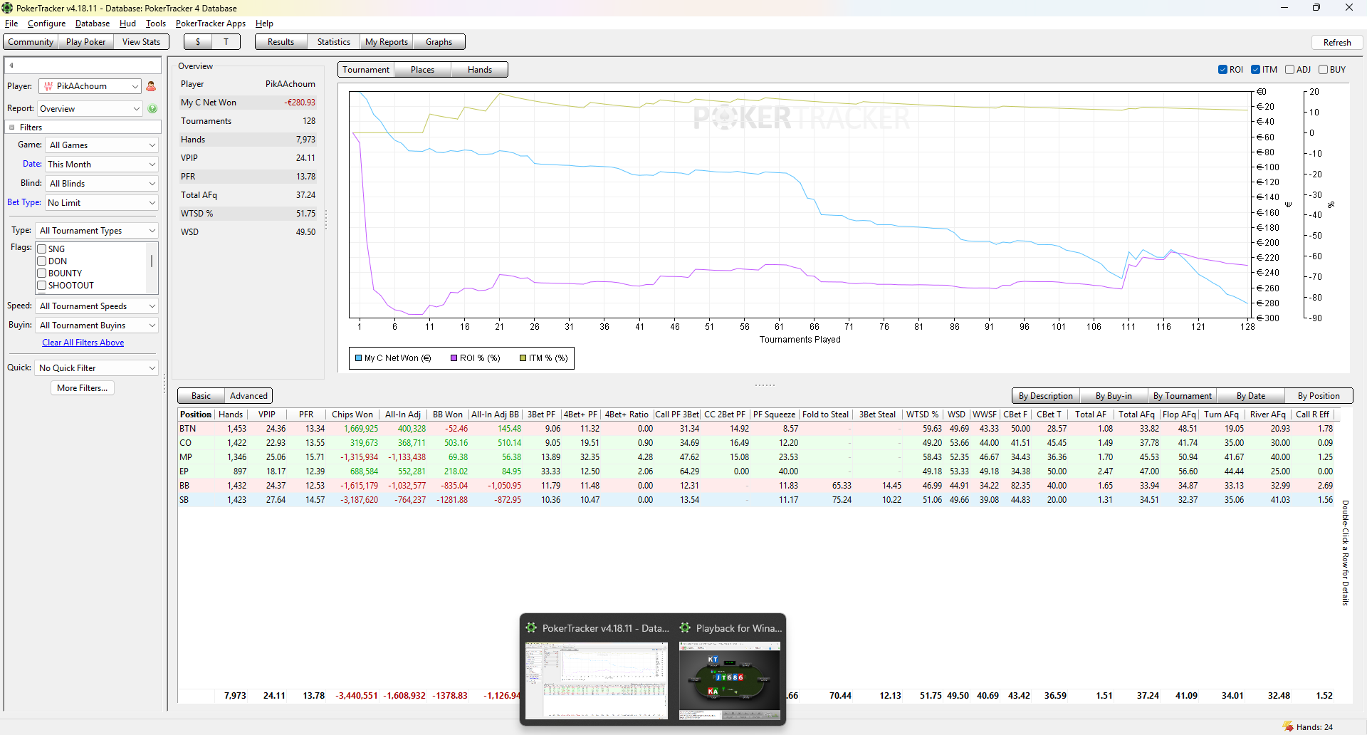
Task: Open the Game dropdown showing All Games
Action: tap(102, 145)
